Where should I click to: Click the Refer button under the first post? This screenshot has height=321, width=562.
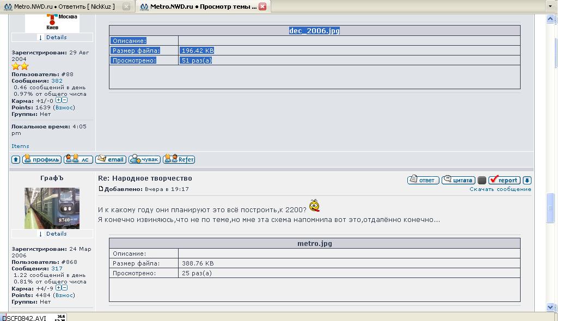click(179, 159)
